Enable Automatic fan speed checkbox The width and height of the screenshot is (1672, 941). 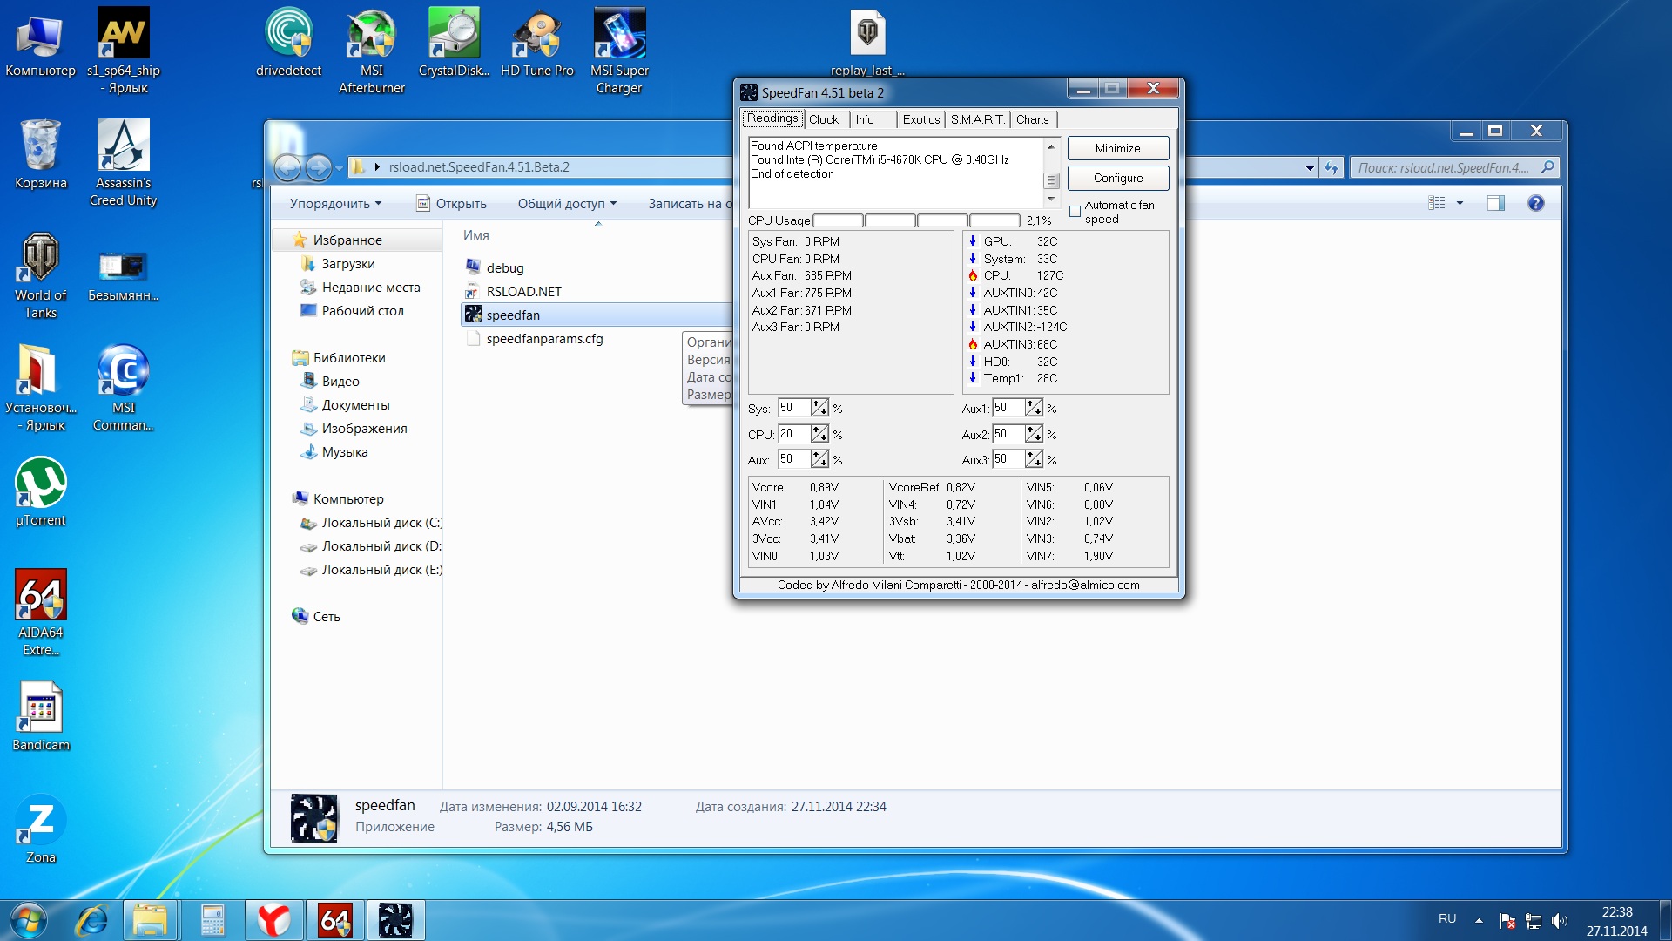tap(1075, 211)
